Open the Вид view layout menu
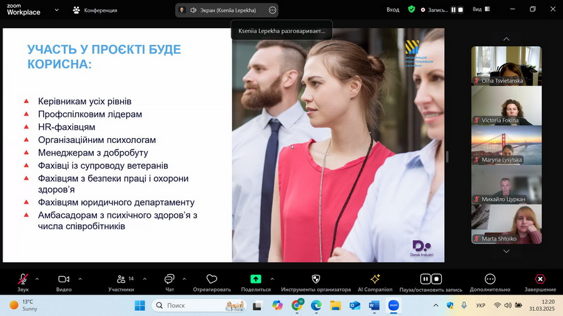 click(x=480, y=10)
